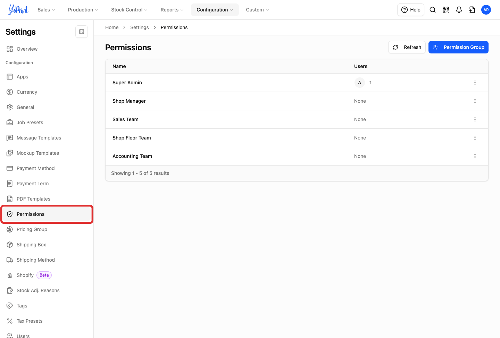Open Shipping Box settings
500x338 pixels.
tap(47, 245)
